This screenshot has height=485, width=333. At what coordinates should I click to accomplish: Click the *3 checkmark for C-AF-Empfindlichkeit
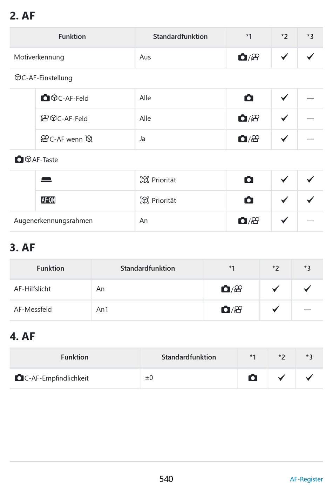(x=310, y=378)
